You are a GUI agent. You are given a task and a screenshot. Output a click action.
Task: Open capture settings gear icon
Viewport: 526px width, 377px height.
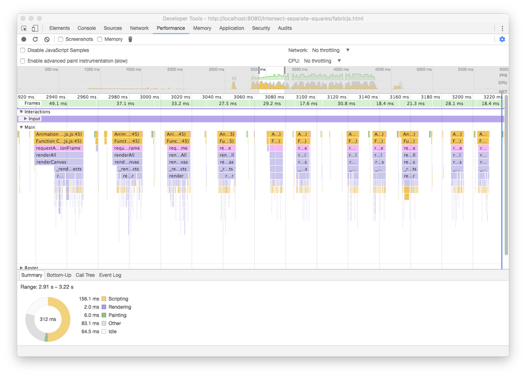point(502,39)
